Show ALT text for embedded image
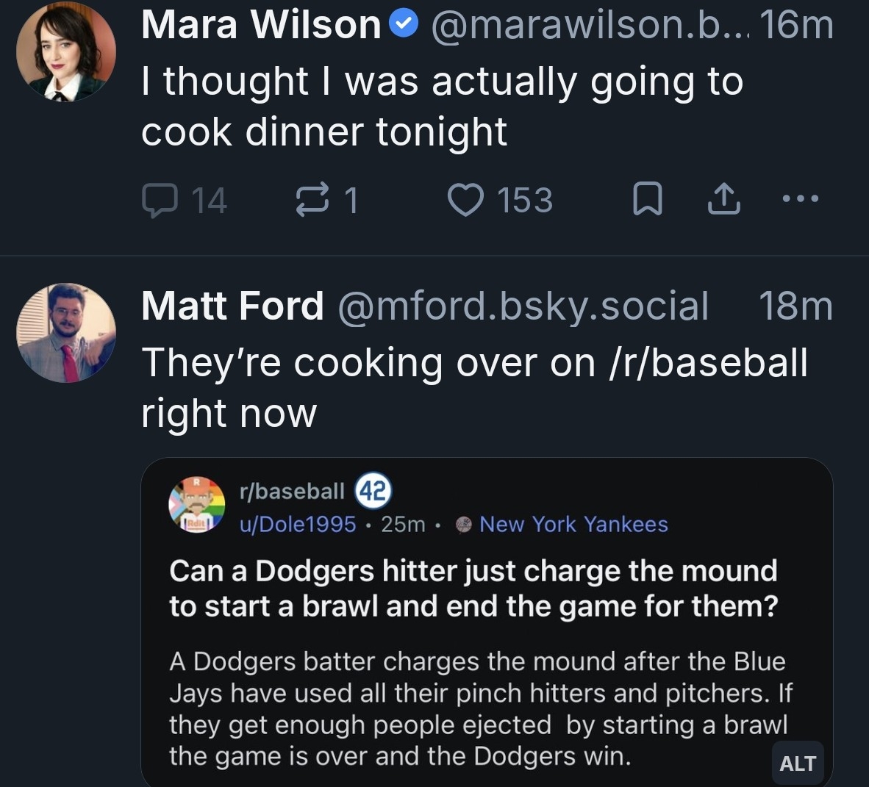The width and height of the screenshot is (869, 787). pos(798,763)
